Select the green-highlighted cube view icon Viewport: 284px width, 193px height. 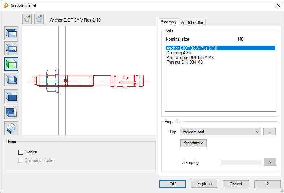pos(11,64)
